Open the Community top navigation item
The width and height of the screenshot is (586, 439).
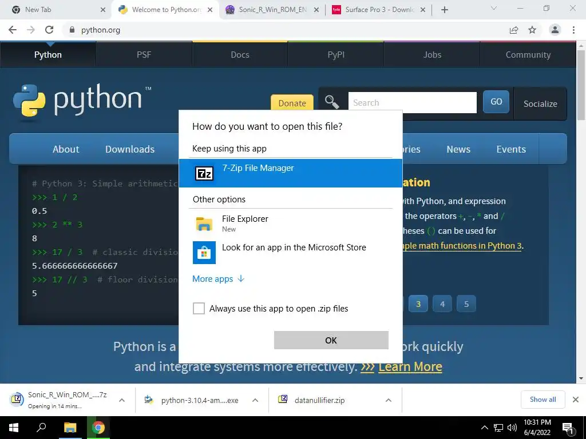tap(528, 54)
